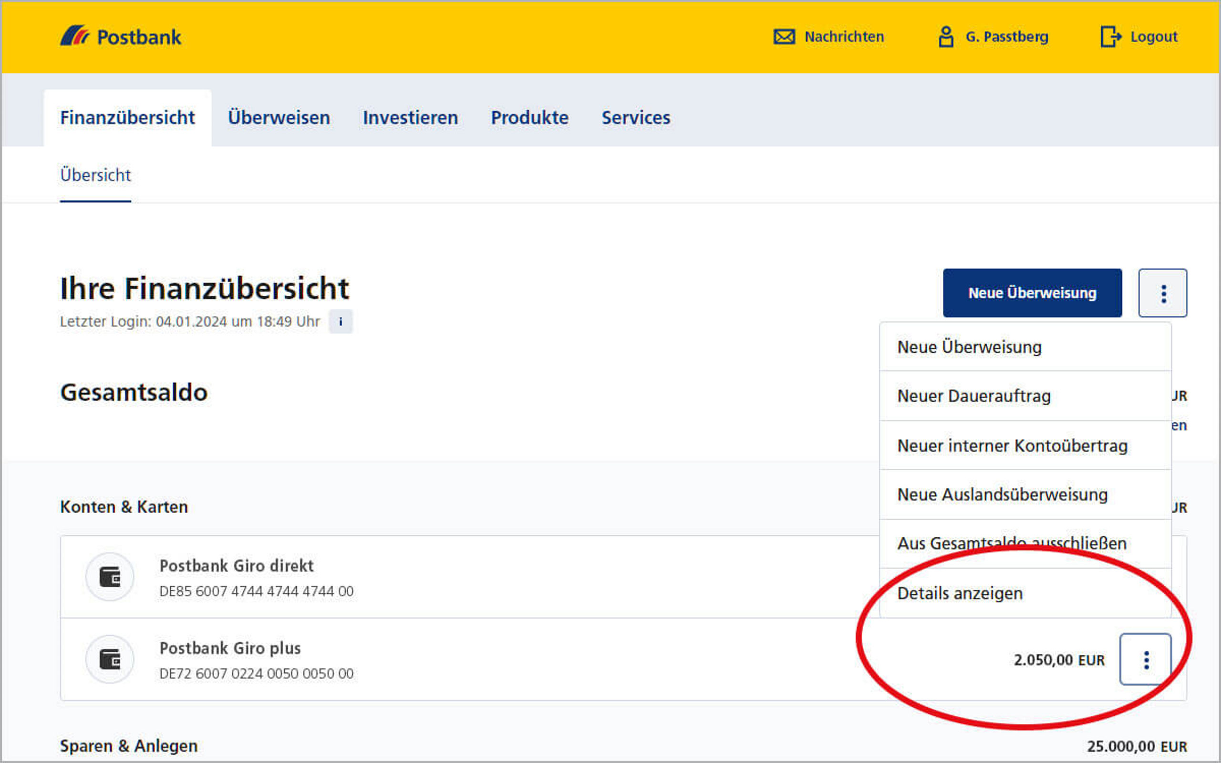Open the Nachrichten envelope icon
Screen dimensions: 1221x763
point(784,37)
